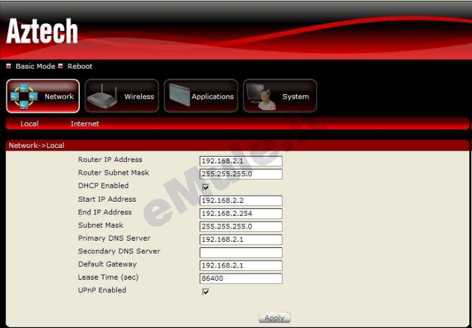Click the Router Subnet Mask field
Image resolution: width=472 pixels, height=328 pixels.
coord(241,174)
